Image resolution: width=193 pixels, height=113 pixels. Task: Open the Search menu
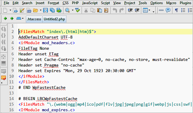27,3
